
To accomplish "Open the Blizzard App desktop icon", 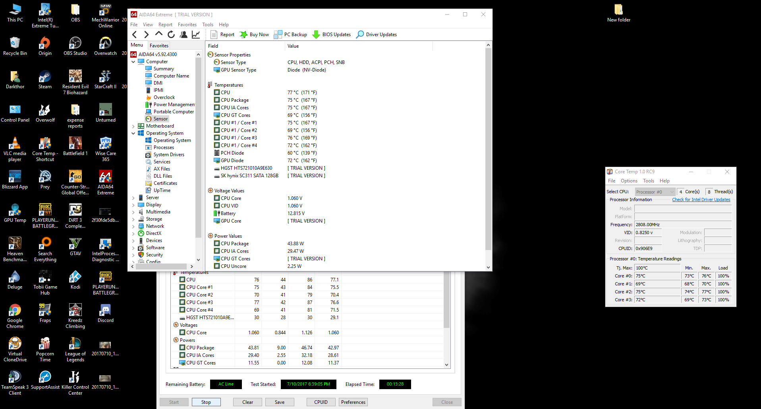I will click(x=15, y=180).
